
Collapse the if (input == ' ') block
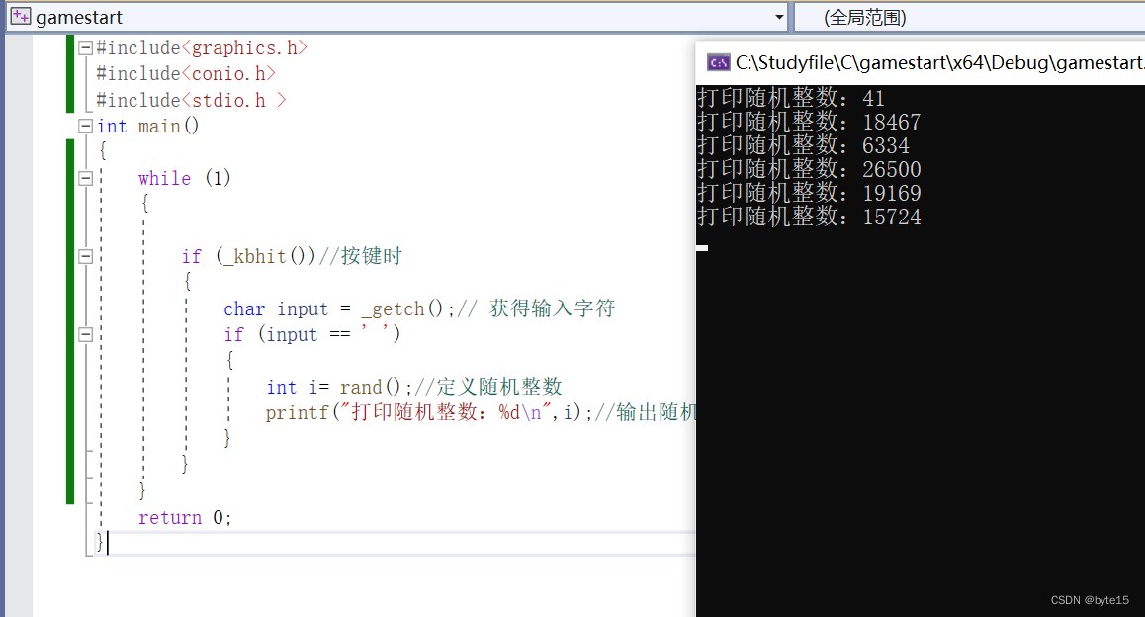pyautogui.click(x=85, y=334)
